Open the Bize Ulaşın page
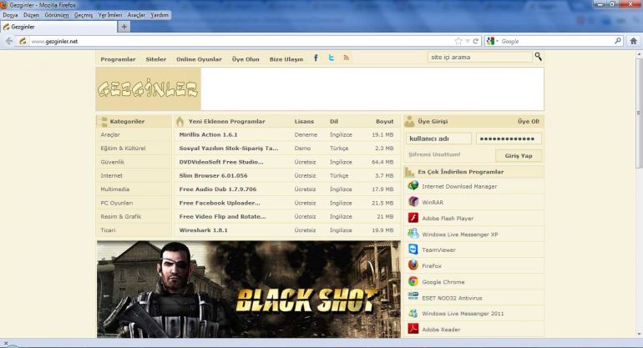This screenshot has width=643, height=348. coord(286,59)
